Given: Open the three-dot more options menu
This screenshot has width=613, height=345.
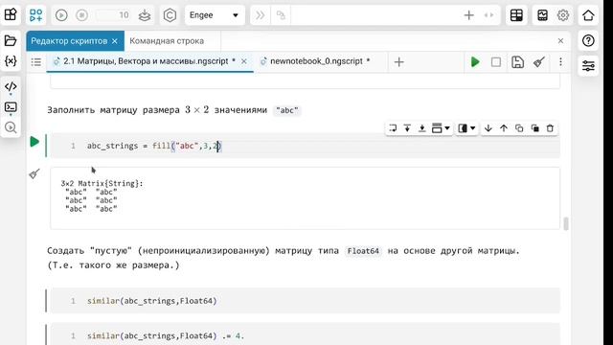Looking at the screenshot, I should tap(560, 61).
